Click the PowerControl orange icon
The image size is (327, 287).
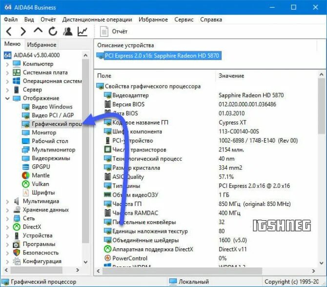(x=107, y=258)
